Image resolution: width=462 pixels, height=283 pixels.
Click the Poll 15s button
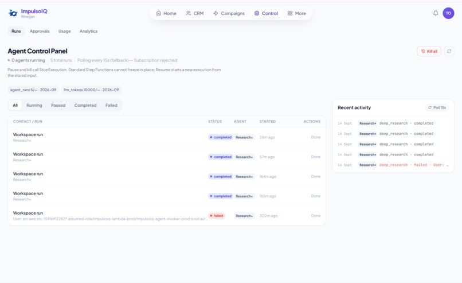pos(437,107)
